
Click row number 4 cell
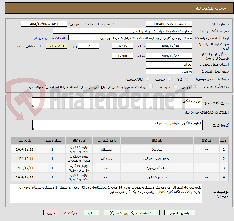224,177
